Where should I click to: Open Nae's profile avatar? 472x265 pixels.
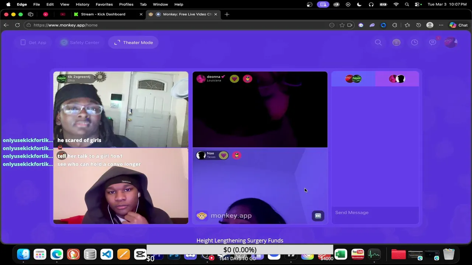click(x=201, y=155)
